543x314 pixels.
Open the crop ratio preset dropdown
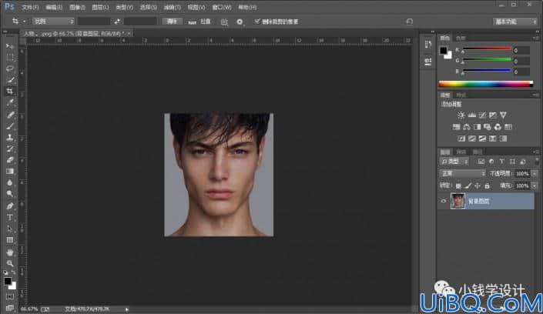54,22
